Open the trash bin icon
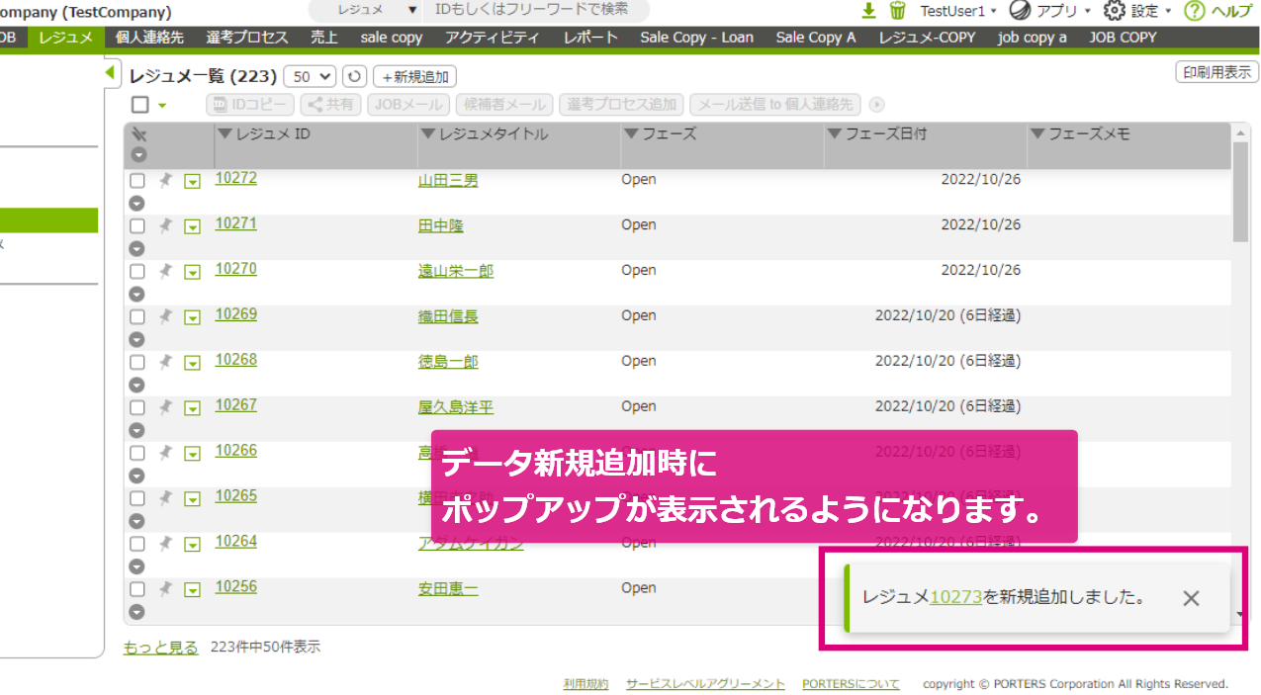 point(897,11)
